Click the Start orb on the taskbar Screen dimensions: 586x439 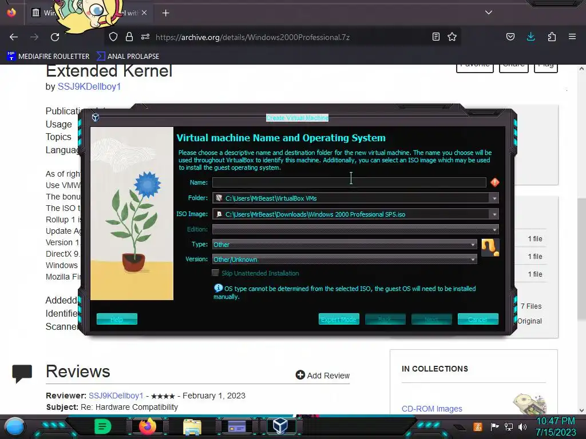15,426
